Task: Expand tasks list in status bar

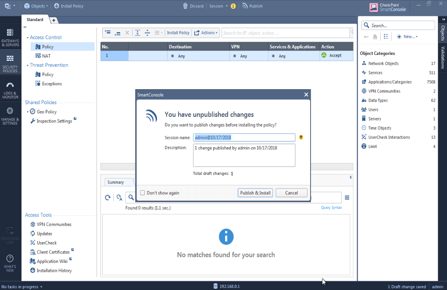Action: click(x=41, y=286)
